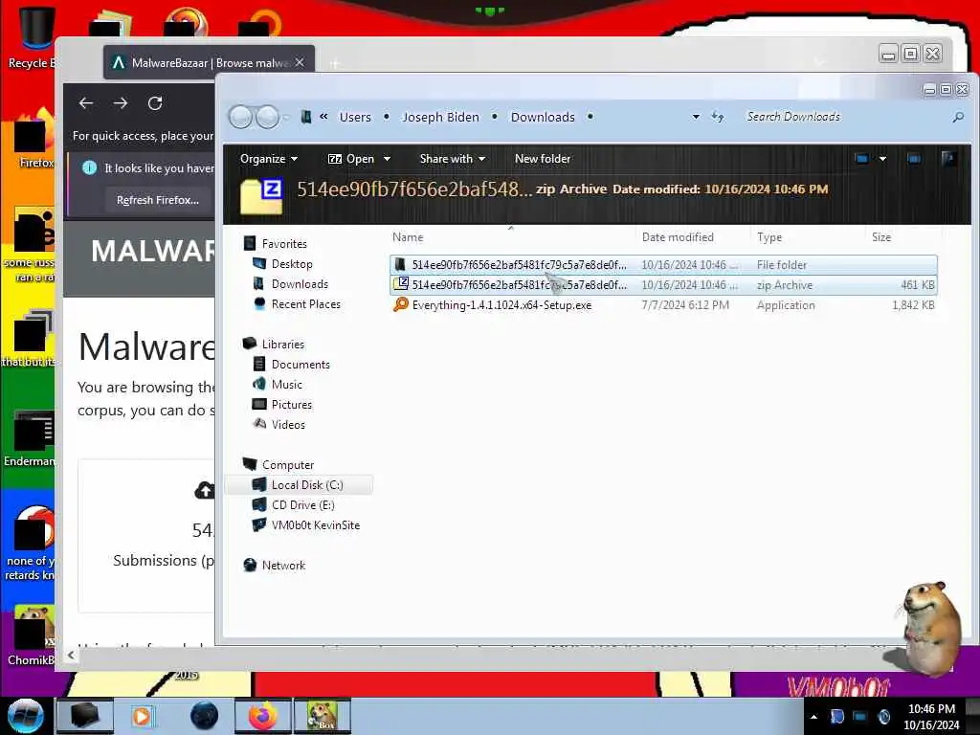Open the Windows Start orb

pos(26,716)
